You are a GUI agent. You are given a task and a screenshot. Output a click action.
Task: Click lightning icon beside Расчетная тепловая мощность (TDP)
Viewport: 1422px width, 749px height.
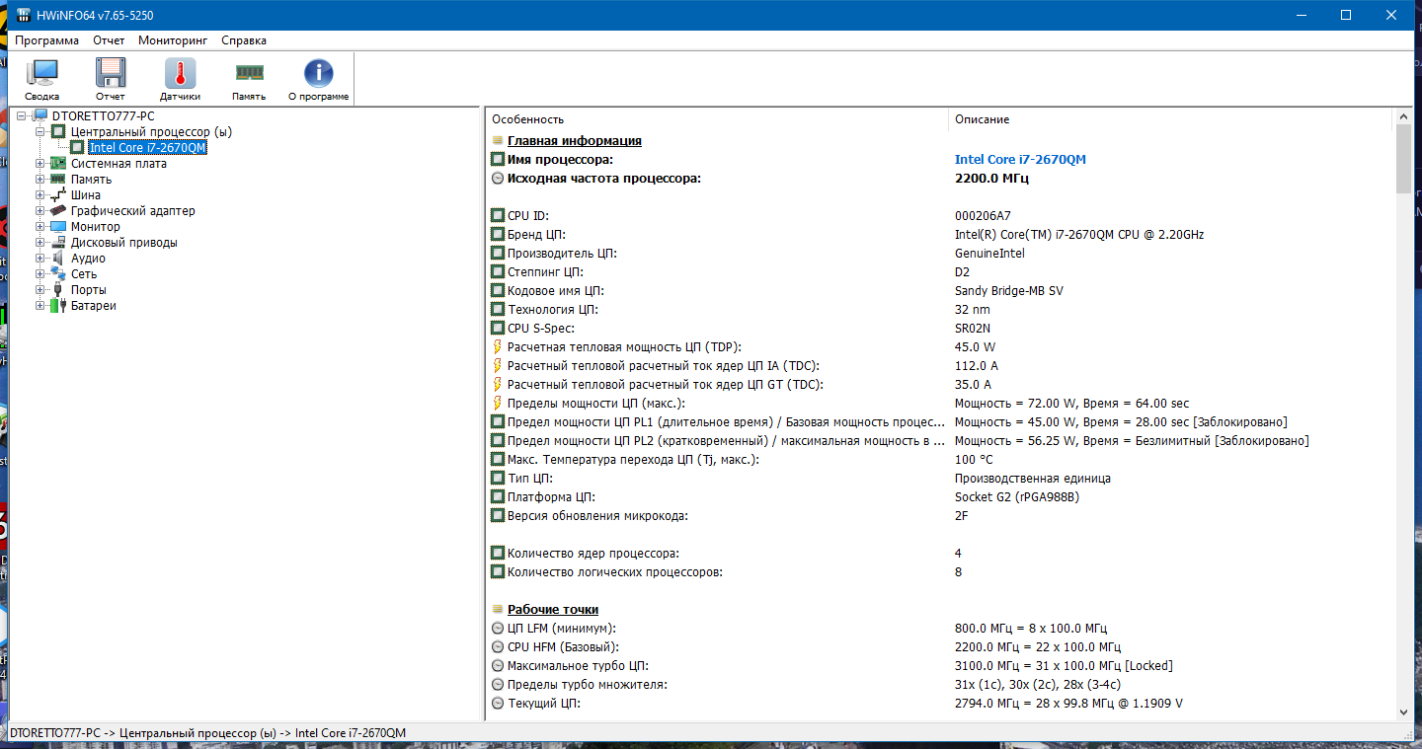(498, 347)
